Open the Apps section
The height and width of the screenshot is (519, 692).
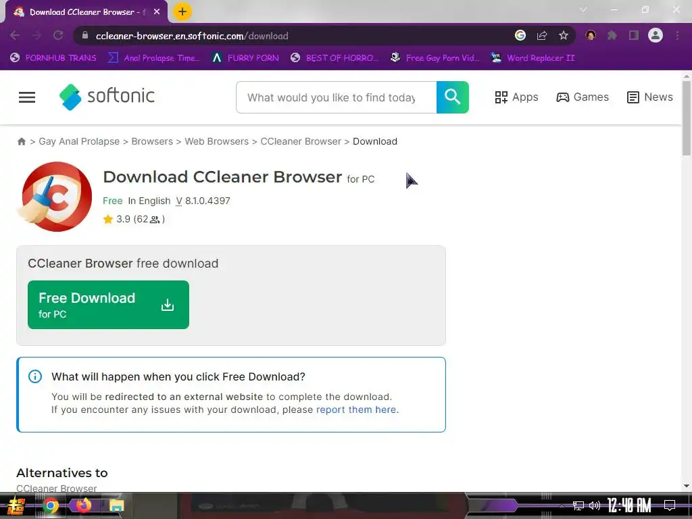pos(516,97)
